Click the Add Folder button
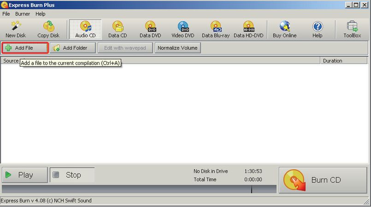371x207 pixels. click(x=73, y=48)
